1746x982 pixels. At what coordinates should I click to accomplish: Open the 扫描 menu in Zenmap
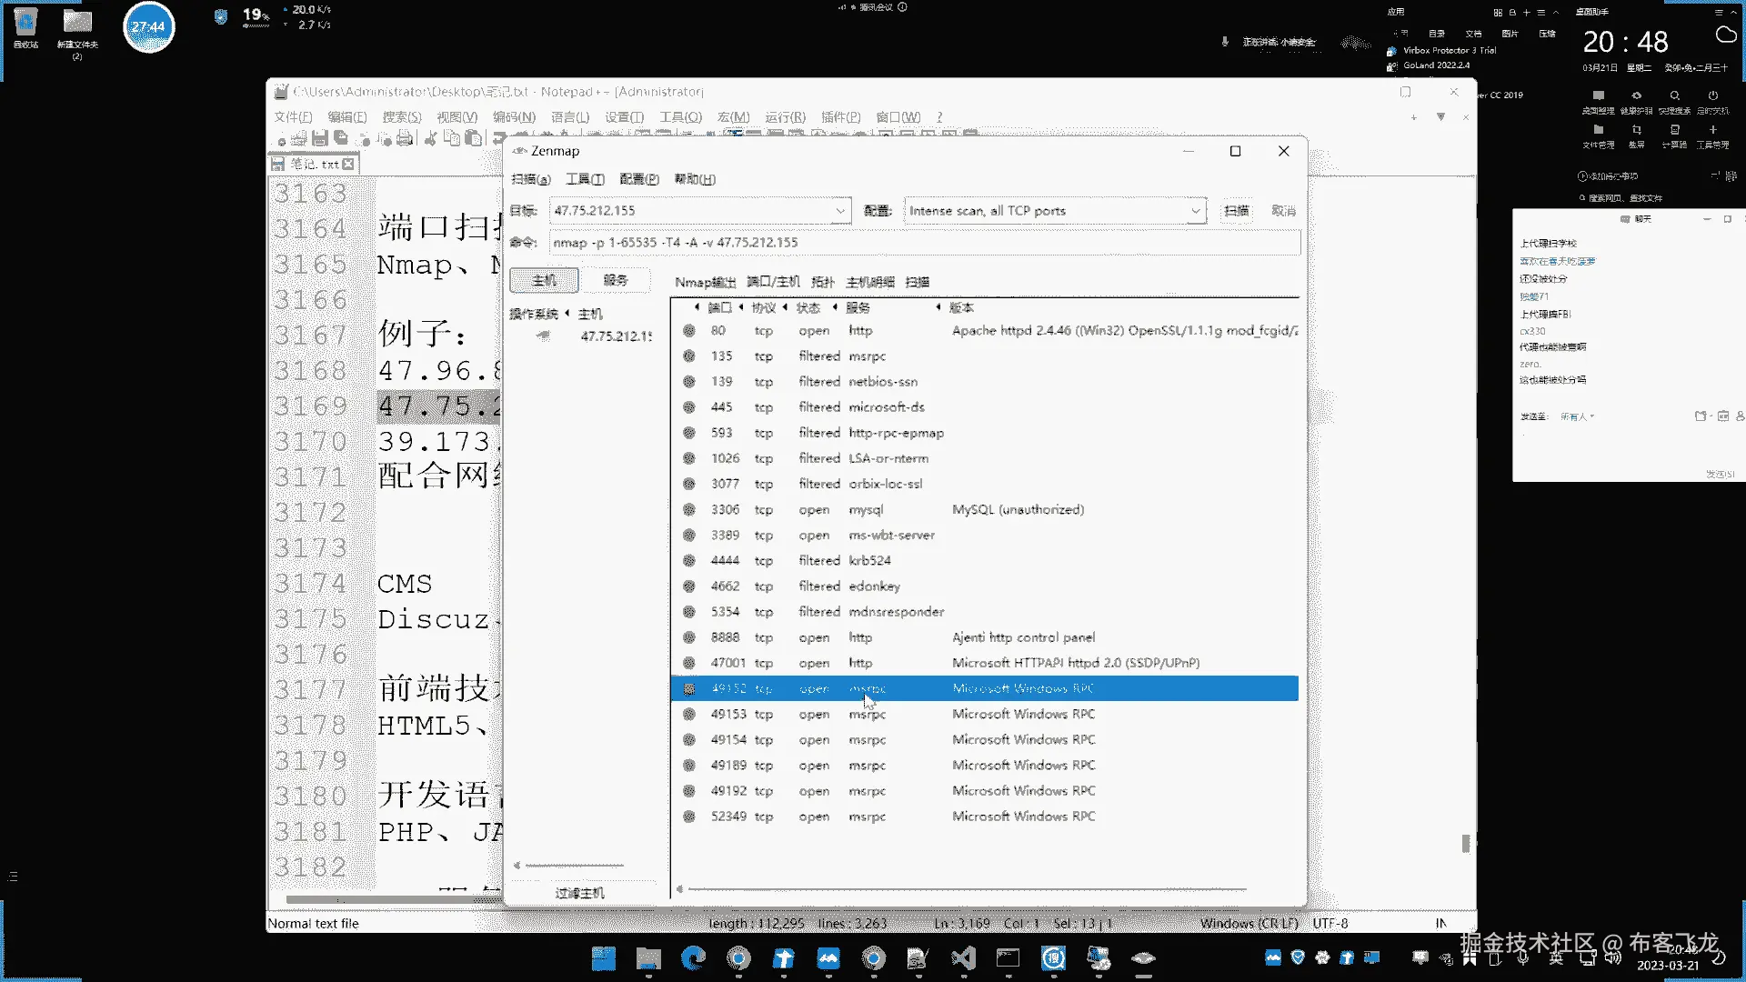tap(530, 179)
